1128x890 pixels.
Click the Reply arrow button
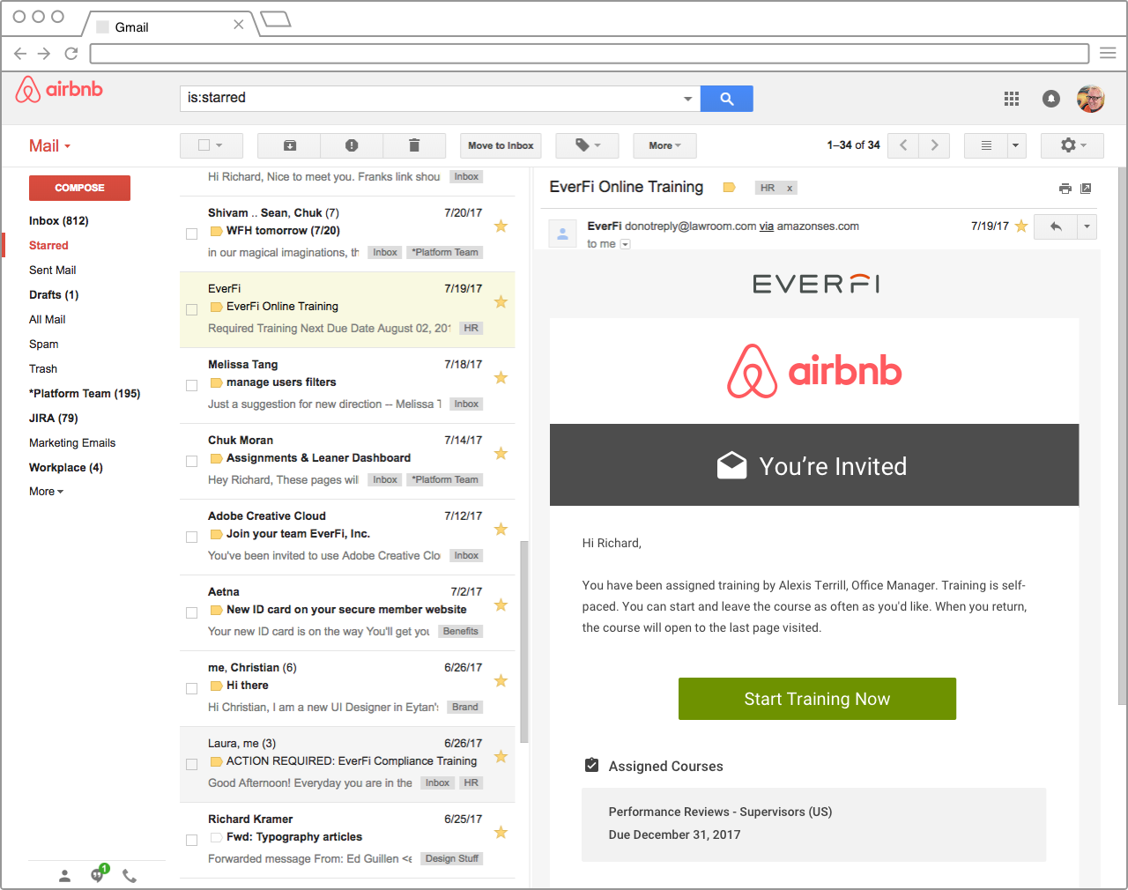(1056, 226)
